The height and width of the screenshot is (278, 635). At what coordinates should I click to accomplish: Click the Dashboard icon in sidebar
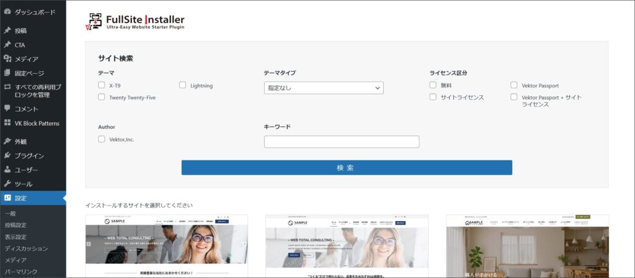coord(7,12)
